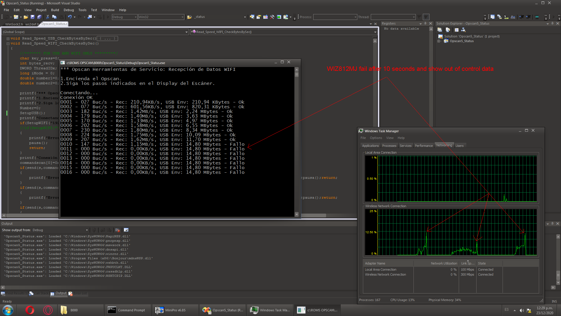Click the Network Utilization column header
This screenshot has width=561, height=316.
click(x=436, y=263)
